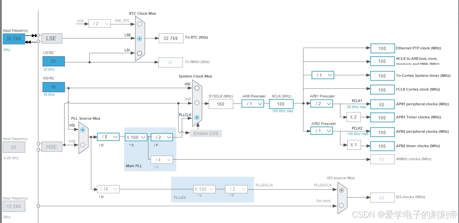Click the FCLK Cortex clock 100 field
The image size is (459, 223).
[x=382, y=90]
